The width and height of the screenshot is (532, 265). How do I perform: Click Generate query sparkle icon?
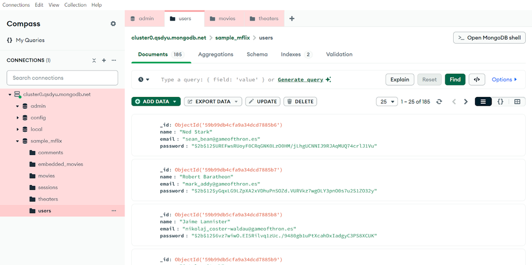(328, 80)
